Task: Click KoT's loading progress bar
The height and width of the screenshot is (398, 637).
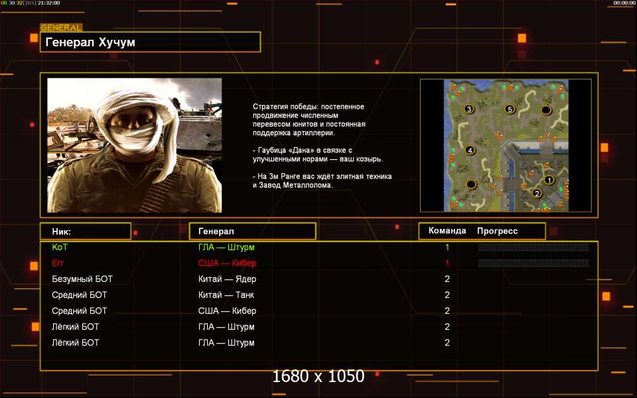Action: click(x=533, y=247)
